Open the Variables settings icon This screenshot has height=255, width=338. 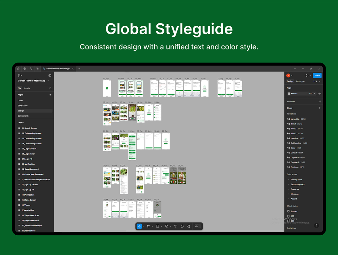tap(320, 102)
